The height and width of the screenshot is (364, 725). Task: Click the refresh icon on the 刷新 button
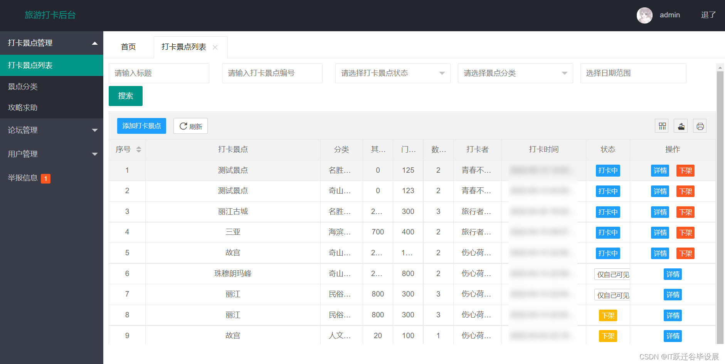183,126
